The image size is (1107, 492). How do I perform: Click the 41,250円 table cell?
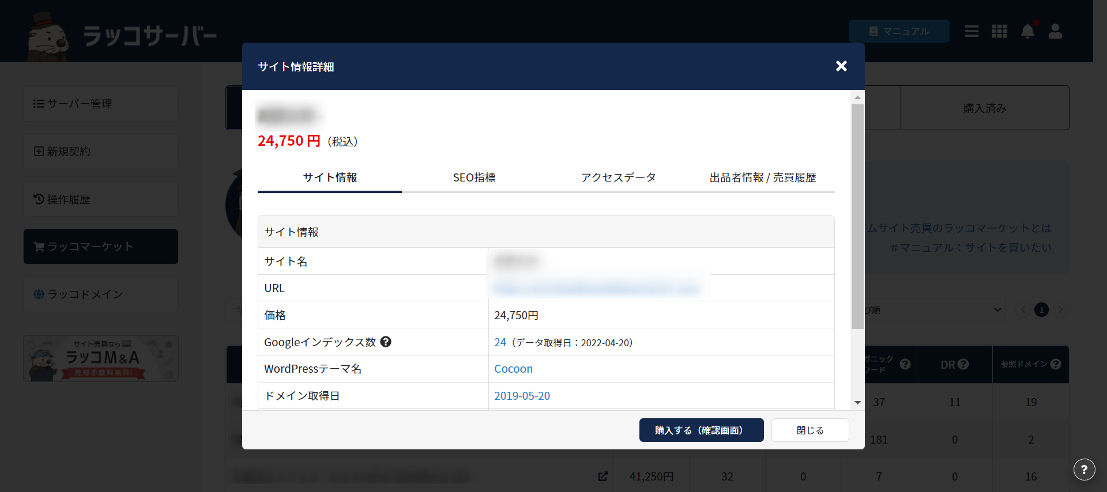pyautogui.click(x=652, y=476)
